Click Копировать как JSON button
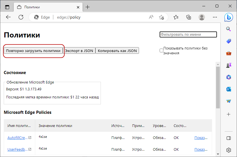237x157 pixels. (x=117, y=51)
